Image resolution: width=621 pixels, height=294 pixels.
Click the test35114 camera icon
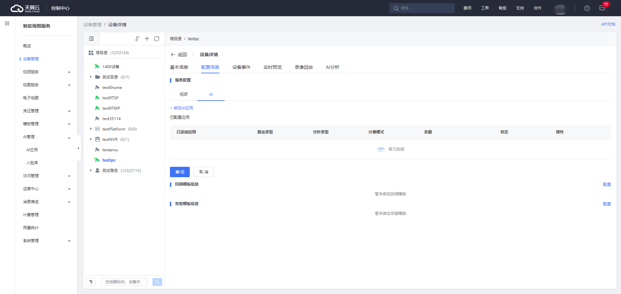(x=97, y=118)
